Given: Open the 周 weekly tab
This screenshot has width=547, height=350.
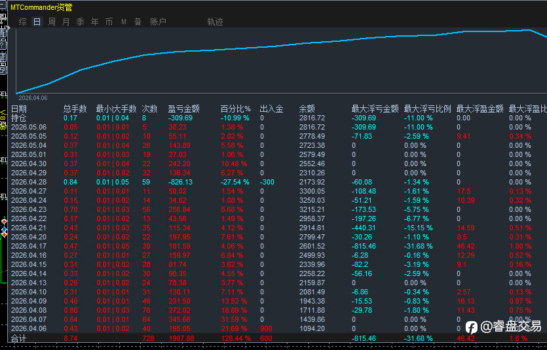Looking at the screenshot, I should pos(52,22).
